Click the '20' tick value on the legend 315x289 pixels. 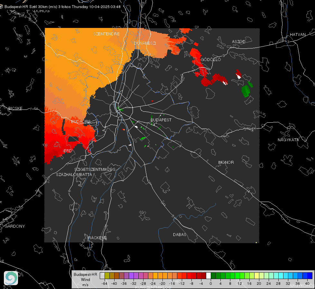(259, 284)
